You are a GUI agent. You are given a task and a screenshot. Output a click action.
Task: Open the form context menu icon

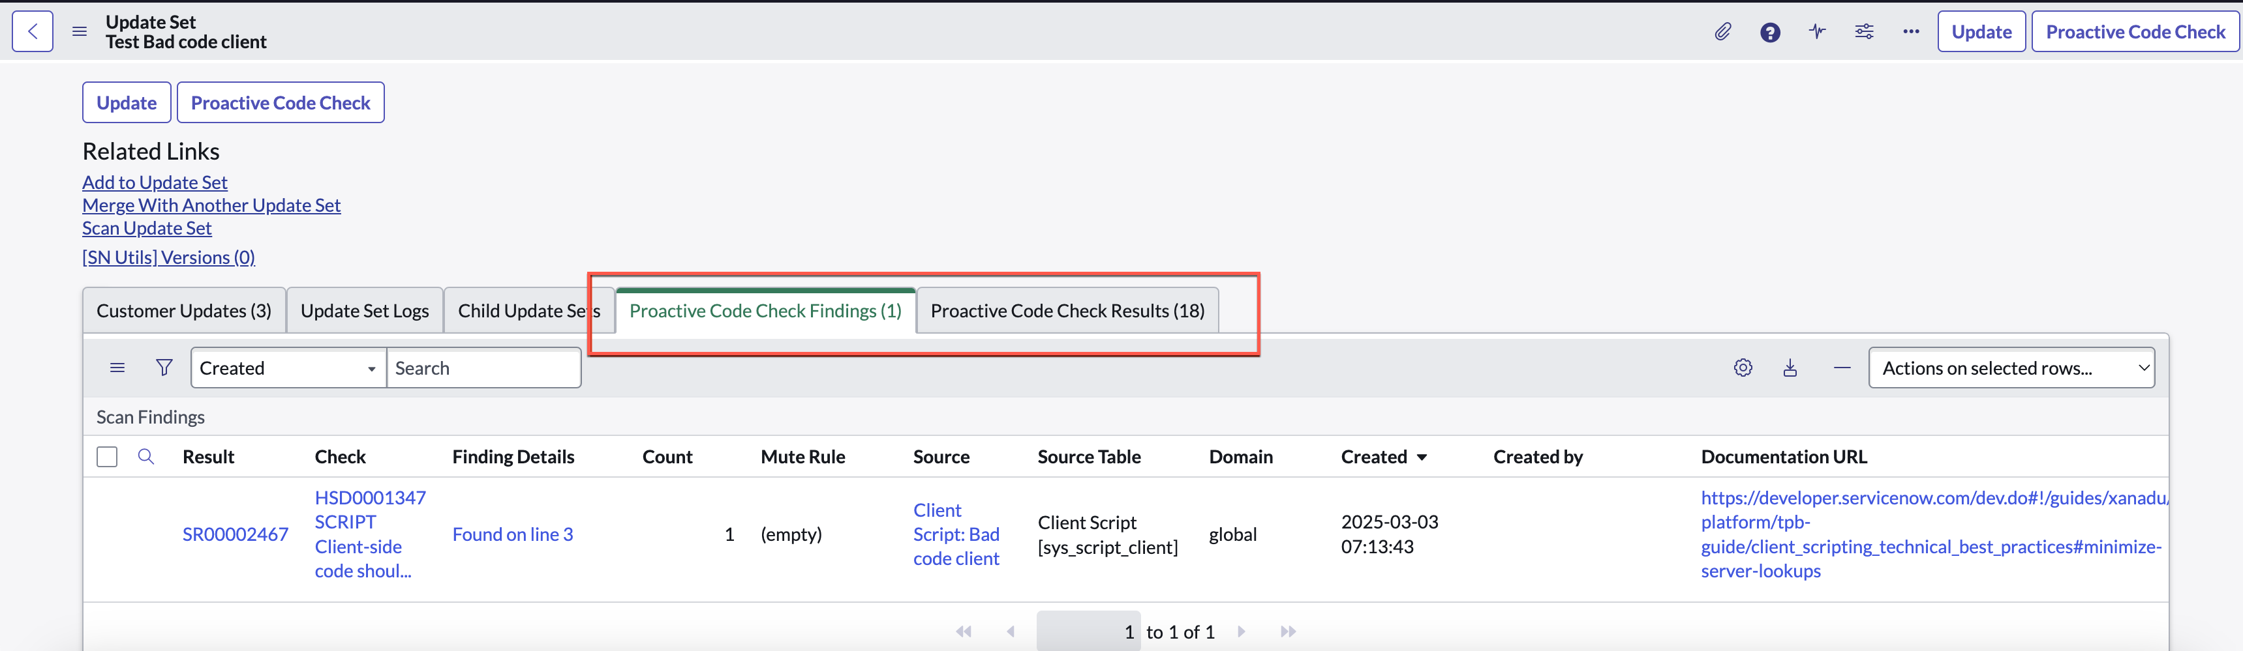79,31
